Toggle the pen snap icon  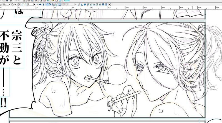coord(79,4)
